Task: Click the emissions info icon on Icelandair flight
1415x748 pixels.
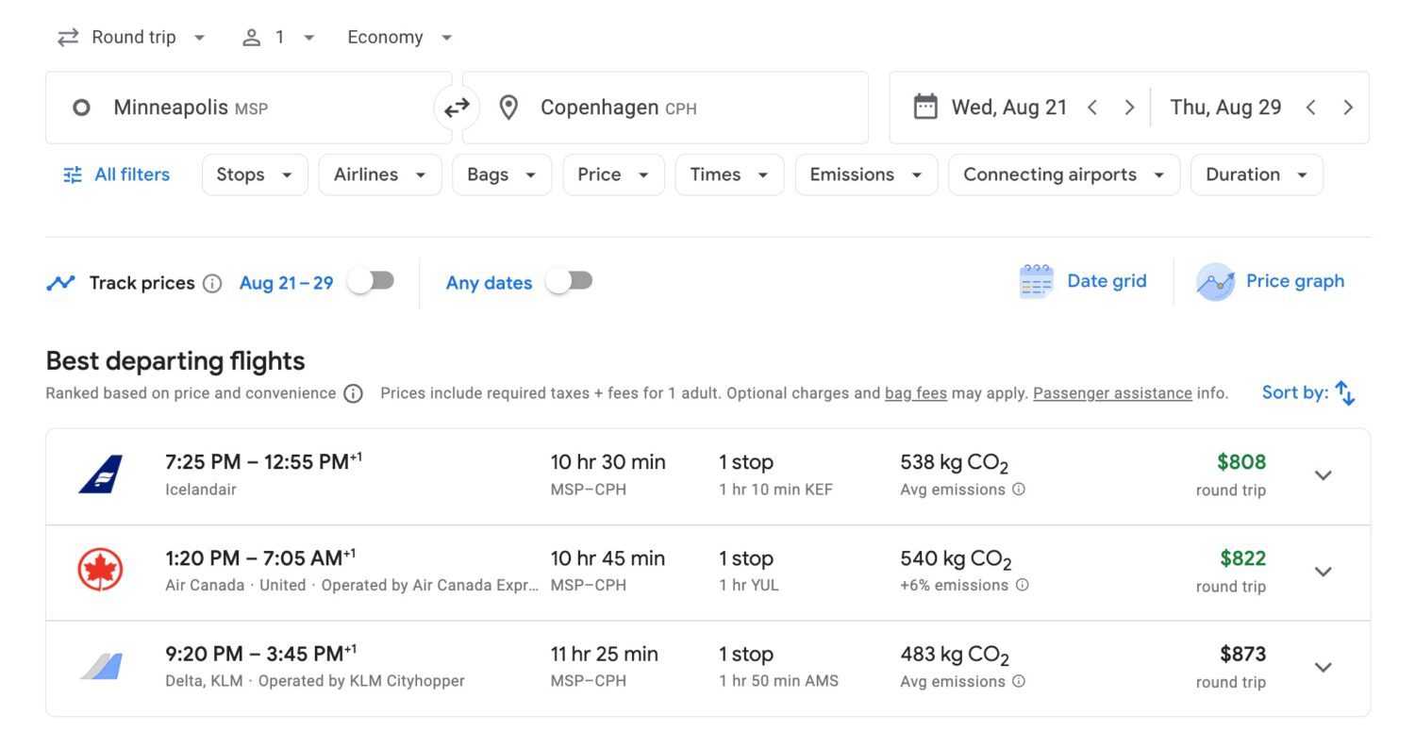Action: pos(1018,490)
